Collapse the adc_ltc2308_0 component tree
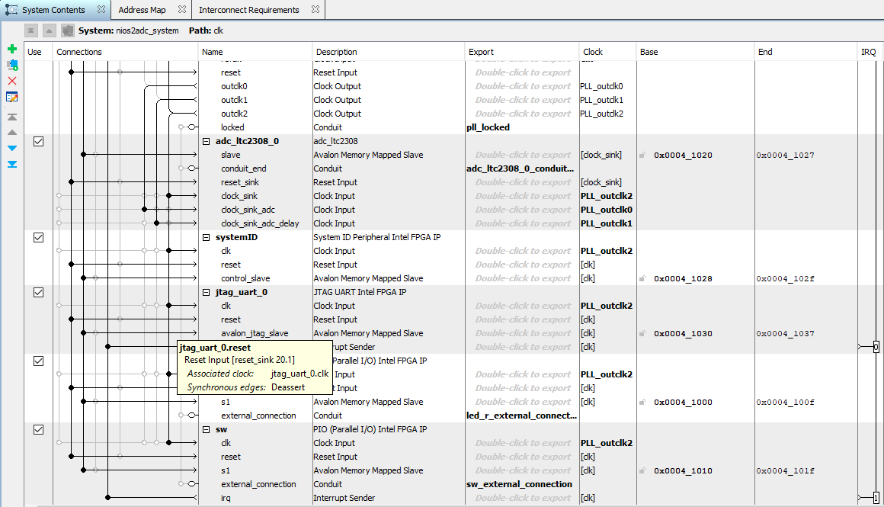This screenshot has height=507, width=884. 207,142
